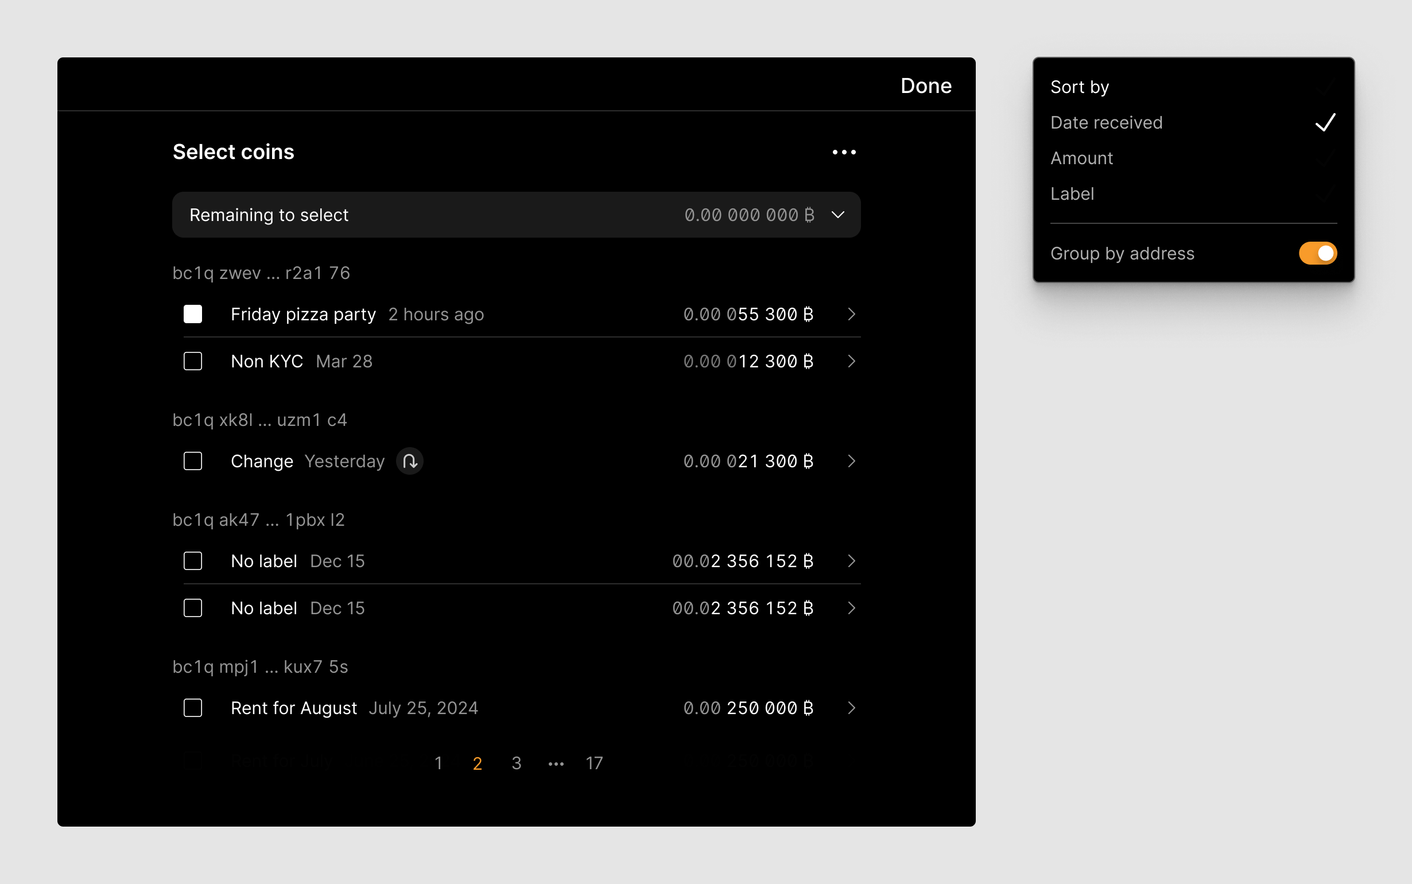Toggle off Group by address switch
Screen dimensions: 1412x884
1318,253
